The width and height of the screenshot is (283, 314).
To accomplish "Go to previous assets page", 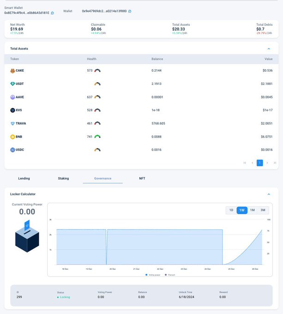I will pyautogui.click(x=252, y=163).
